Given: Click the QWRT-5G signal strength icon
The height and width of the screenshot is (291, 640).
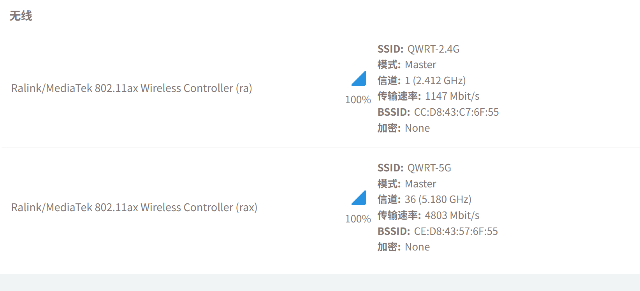Looking at the screenshot, I should [359, 198].
